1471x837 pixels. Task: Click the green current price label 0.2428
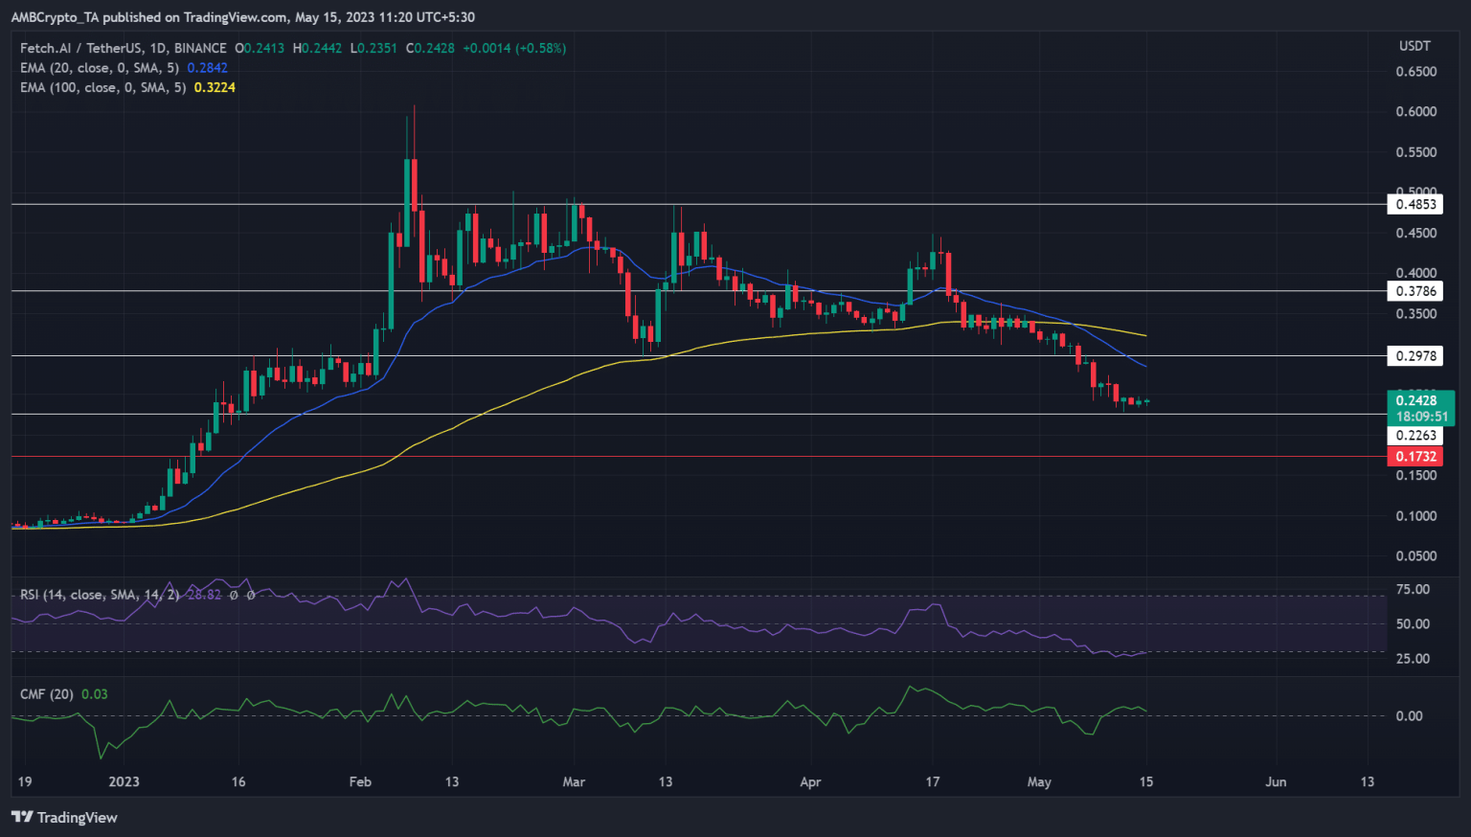pos(1415,401)
